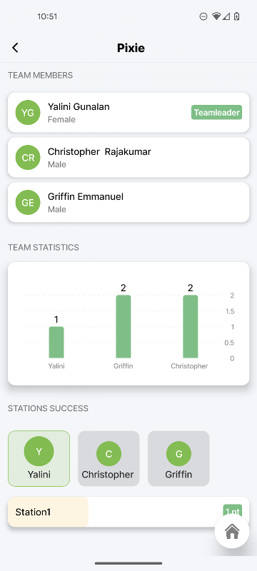Tap the Wi-Fi status icon
257x571 pixels.
(x=216, y=16)
